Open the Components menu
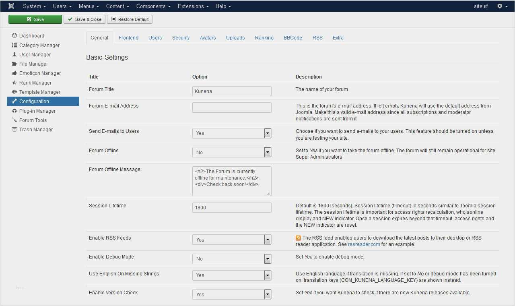The height and width of the screenshot is (306, 515). pyautogui.click(x=153, y=6)
